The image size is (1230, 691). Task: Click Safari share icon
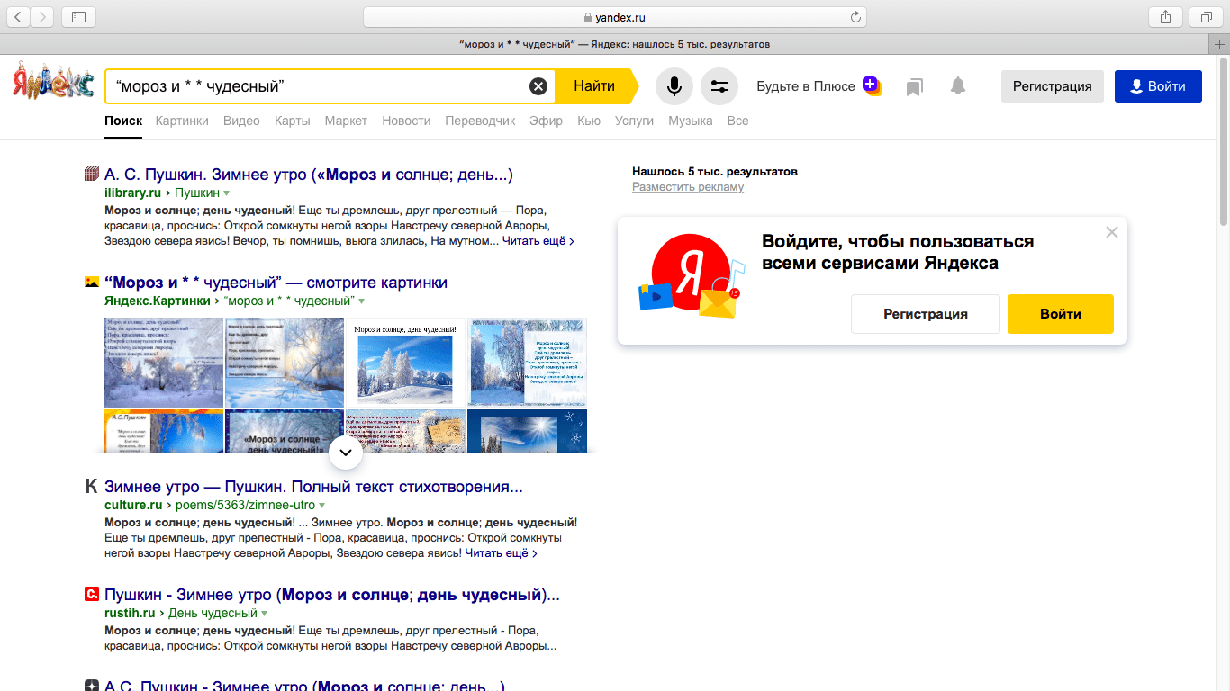point(1165,17)
